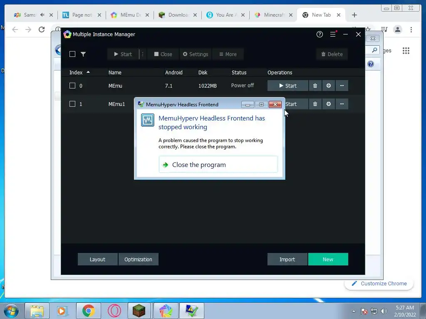Click Chrome's reload page icon
The width and height of the screenshot is (426, 319).
tap(42, 29)
